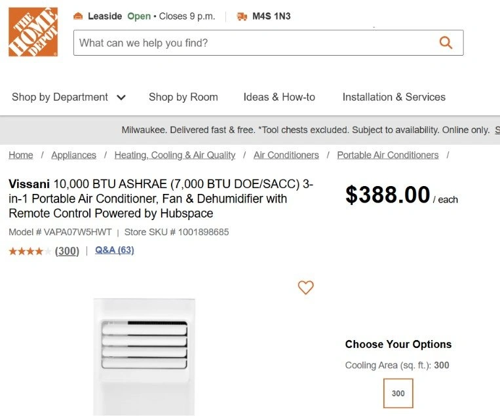Click the star rating icons
Image resolution: width=500 pixels, height=416 pixels.
pyautogui.click(x=30, y=251)
